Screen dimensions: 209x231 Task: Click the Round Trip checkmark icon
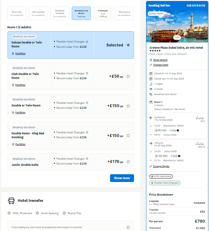click(64, 213)
